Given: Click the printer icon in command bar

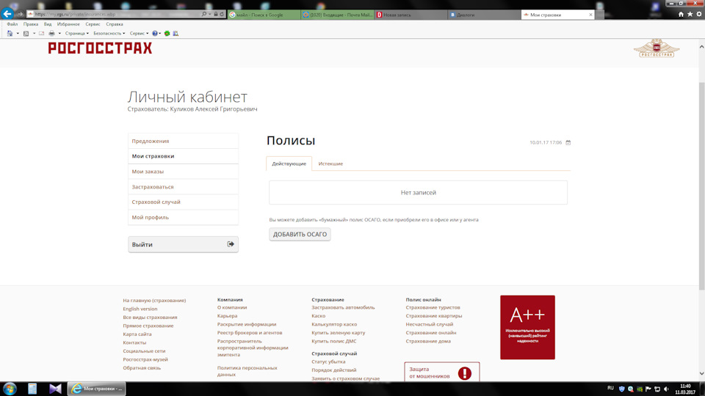Looking at the screenshot, I should pyautogui.click(x=51, y=33).
